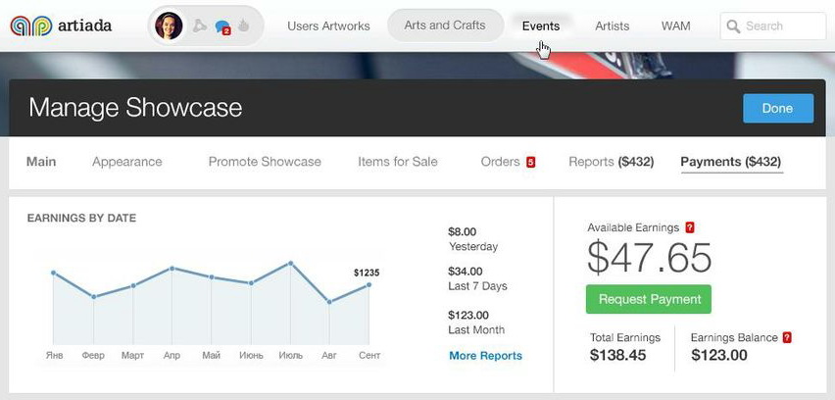Screen dimensions: 835x400
Task: Open the Items for Sale tab
Action: pyautogui.click(x=398, y=162)
